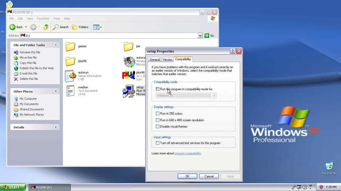341x191 pixels.
Task: Enable Run this program in compatibility mode
Action: [158, 89]
